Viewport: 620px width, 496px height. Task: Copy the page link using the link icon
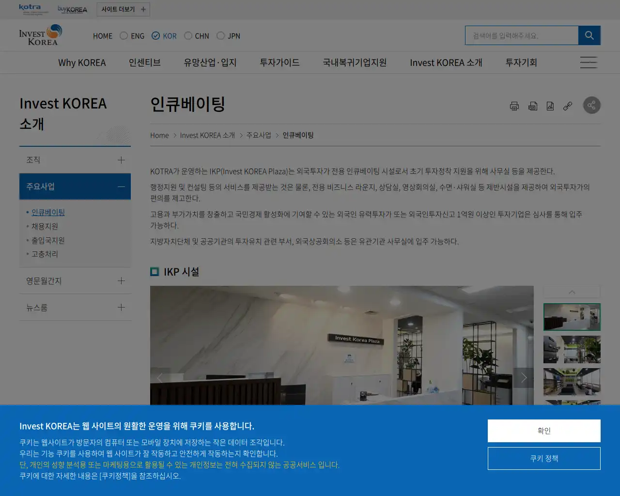point(568,105)
